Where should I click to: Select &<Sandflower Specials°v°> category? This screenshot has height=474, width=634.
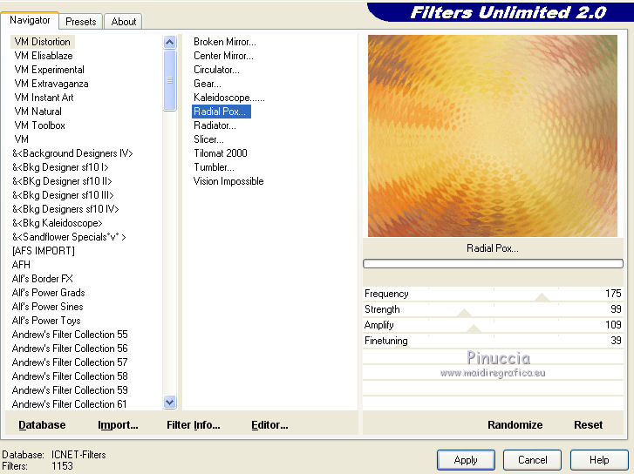pos(69,237)
